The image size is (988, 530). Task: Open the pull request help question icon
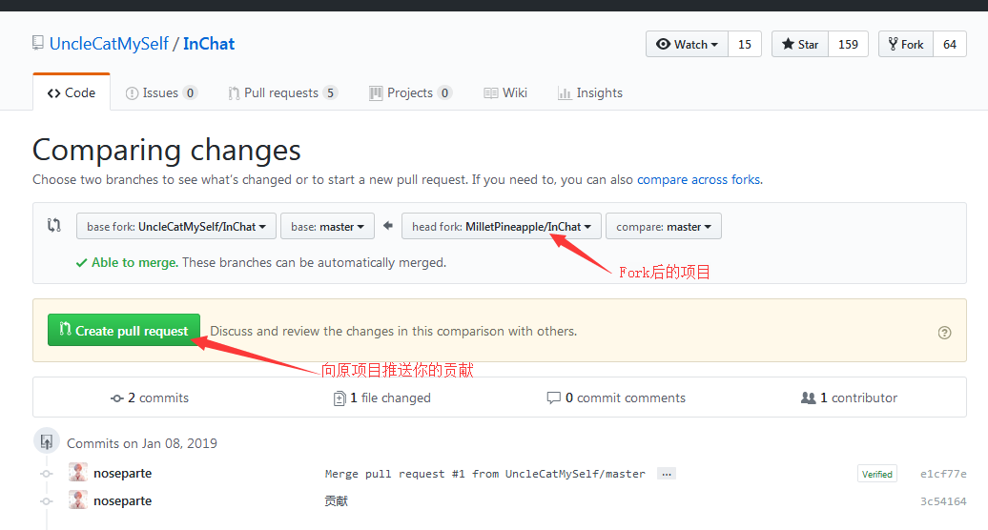(944, 333)
